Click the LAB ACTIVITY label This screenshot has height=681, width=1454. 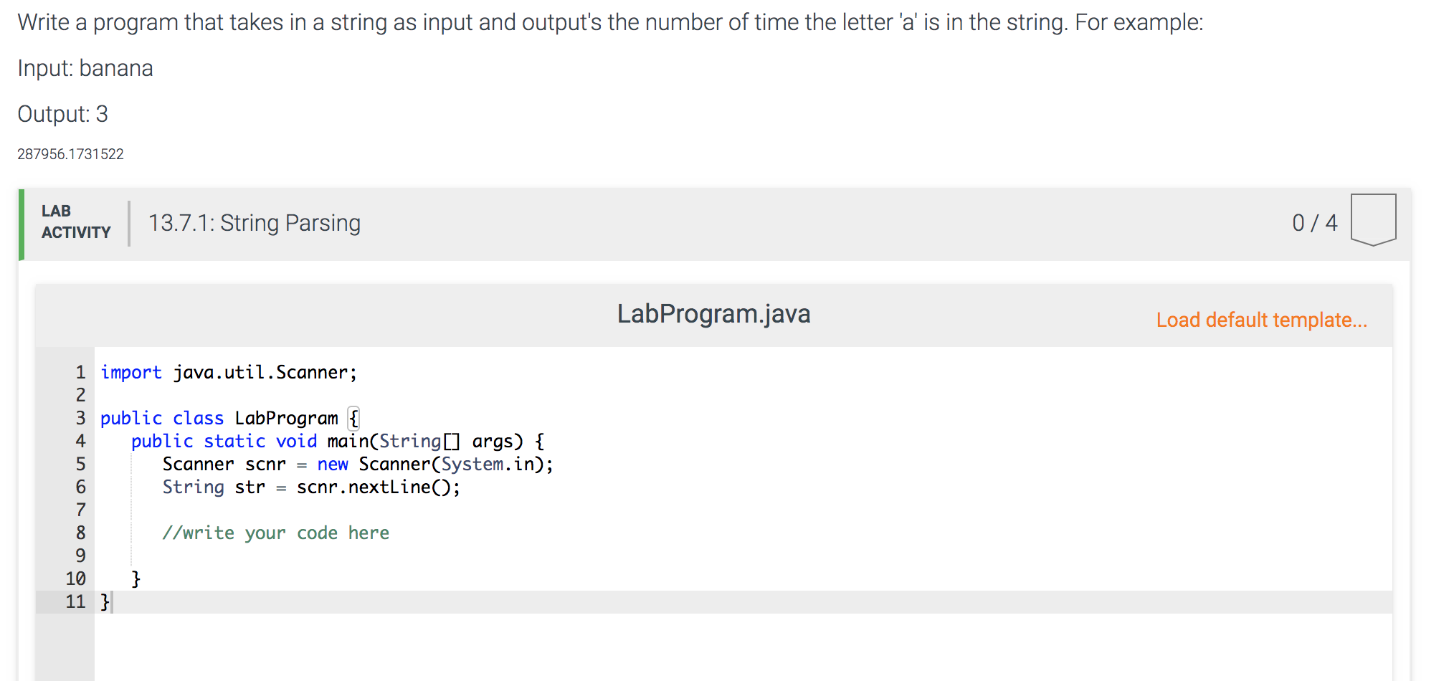tap(76, 222)
